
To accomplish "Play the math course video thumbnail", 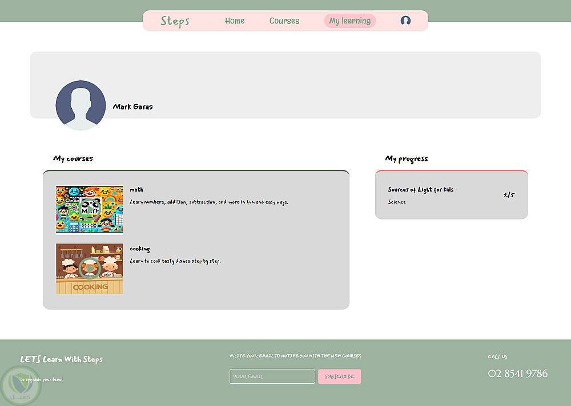I will tap(90, 209).
